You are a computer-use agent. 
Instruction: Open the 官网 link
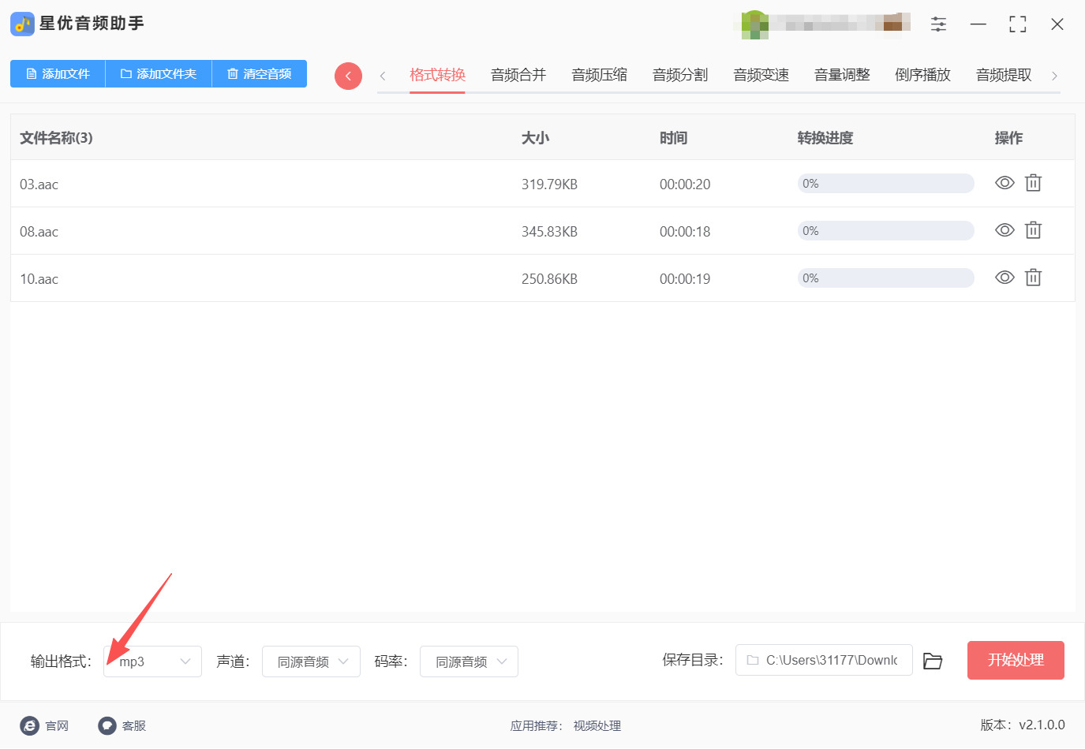pyautogui.click(x=44, y=725)
